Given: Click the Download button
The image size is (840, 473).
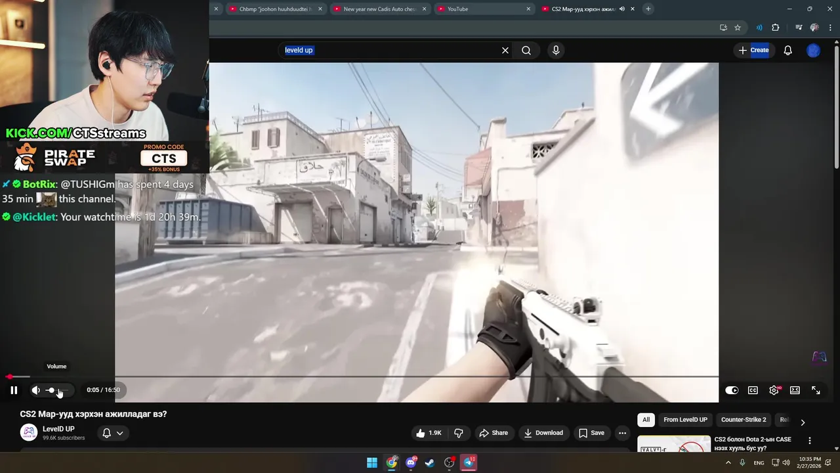Looking at the screenshot, I should click(x=543, y=433).
